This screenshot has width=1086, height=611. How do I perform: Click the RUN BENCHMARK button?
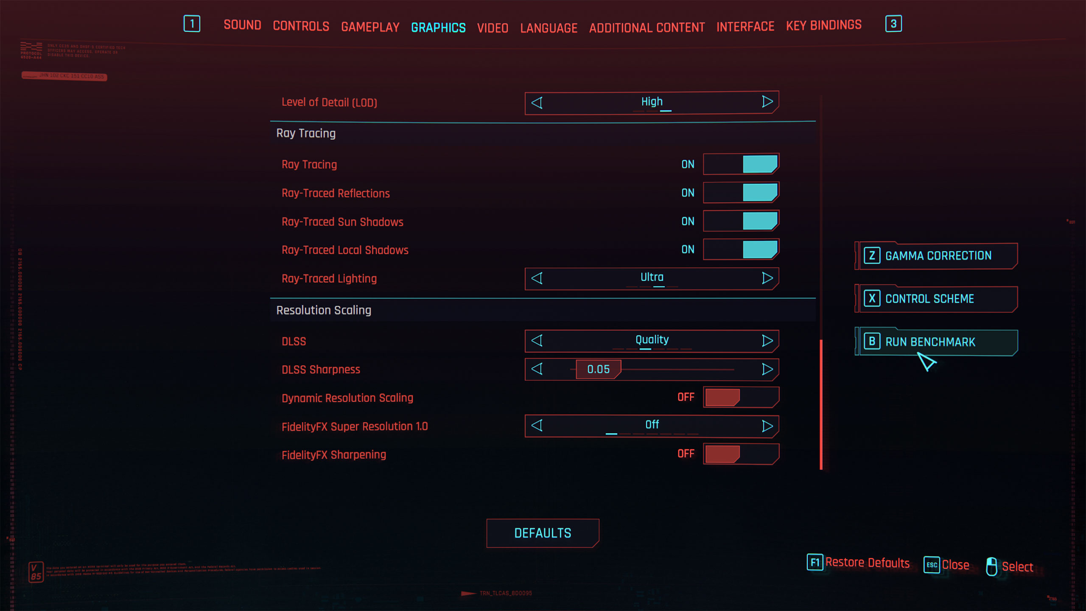[x=936, y=342]
